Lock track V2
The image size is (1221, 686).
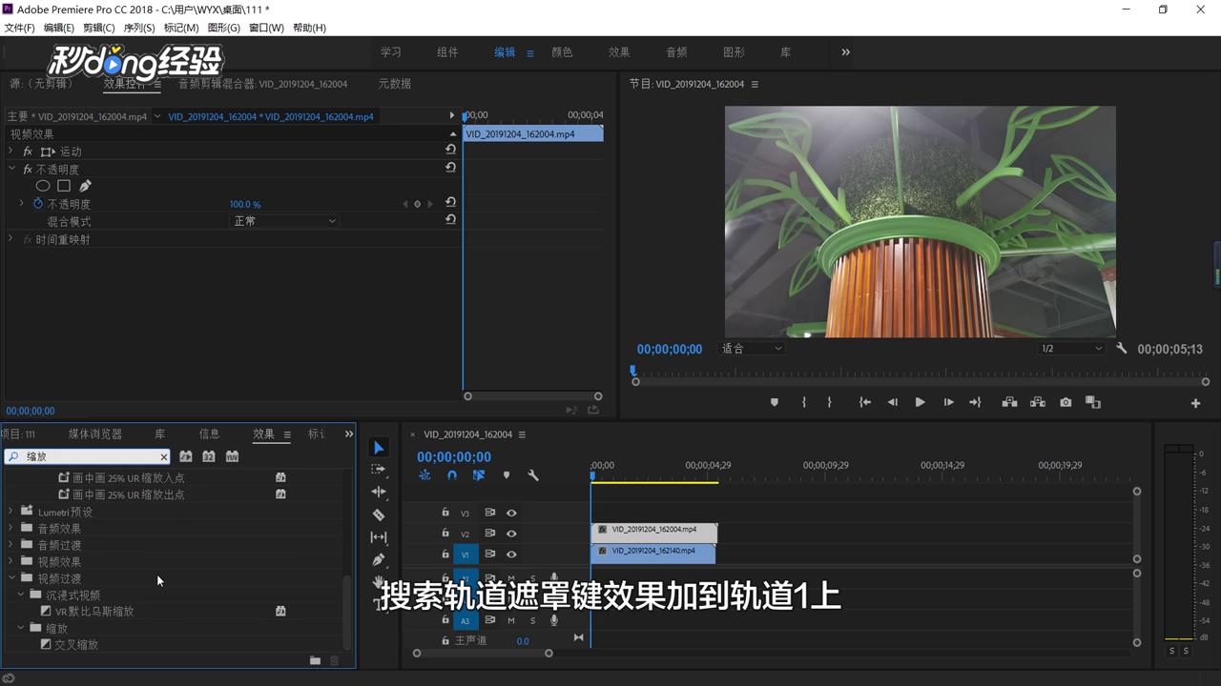pyautogui.click(x=445, y=534)
